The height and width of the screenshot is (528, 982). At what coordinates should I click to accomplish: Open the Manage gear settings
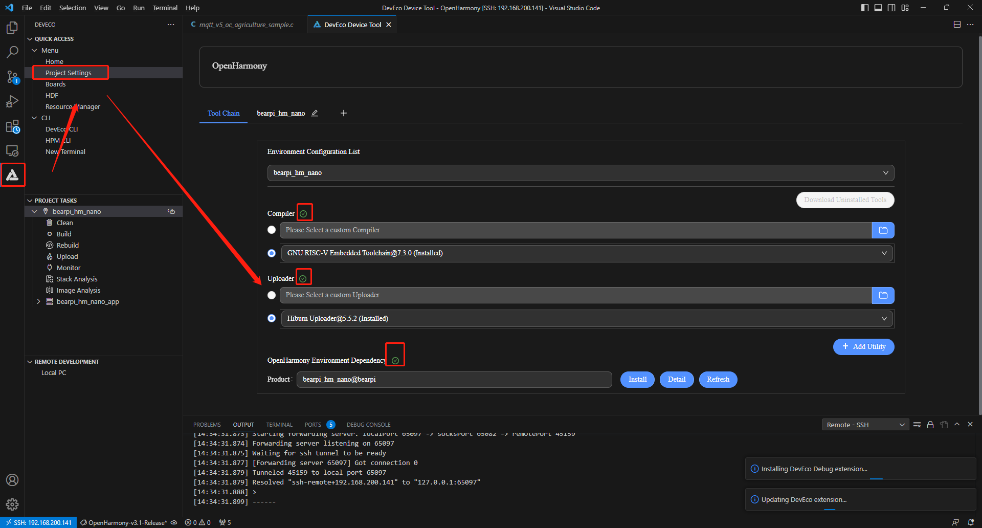coord(12,504)
